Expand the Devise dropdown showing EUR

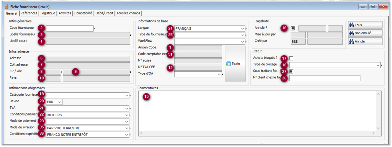click(x=60, y=102)
